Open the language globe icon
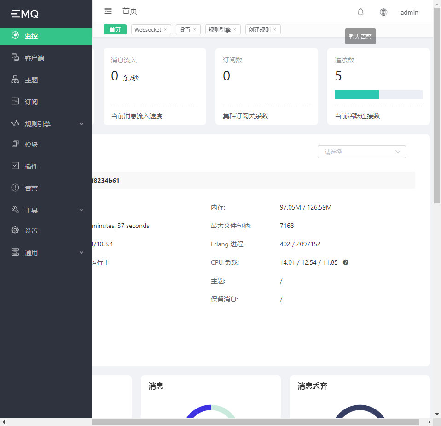 383,12
